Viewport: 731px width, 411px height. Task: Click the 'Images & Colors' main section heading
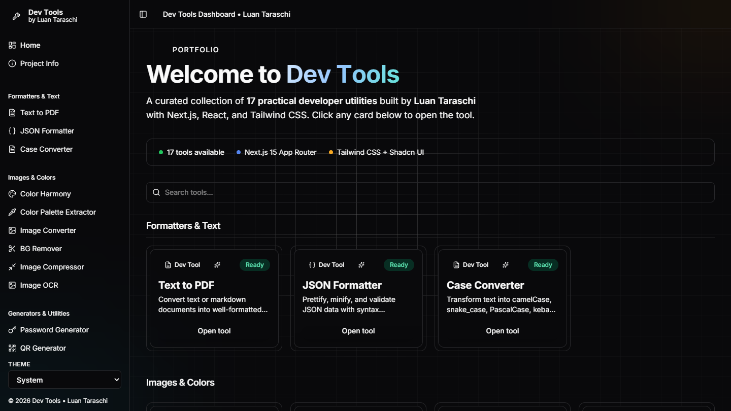coord(180,383)
